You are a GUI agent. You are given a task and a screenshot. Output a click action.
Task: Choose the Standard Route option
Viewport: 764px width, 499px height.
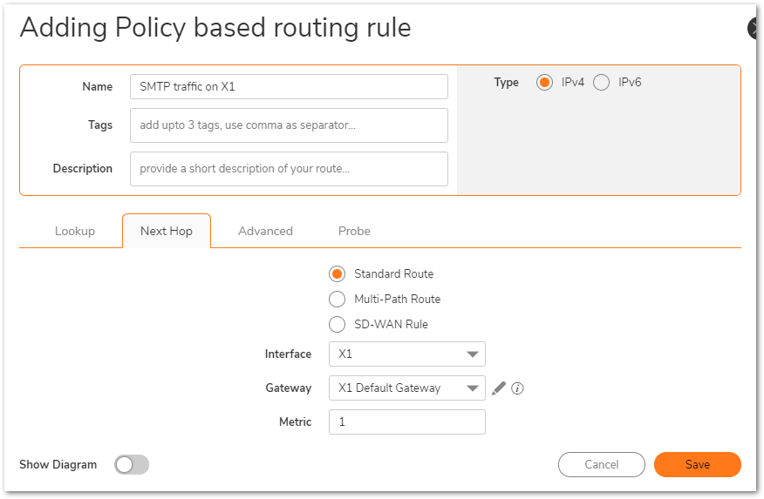[x=337, y=273]
